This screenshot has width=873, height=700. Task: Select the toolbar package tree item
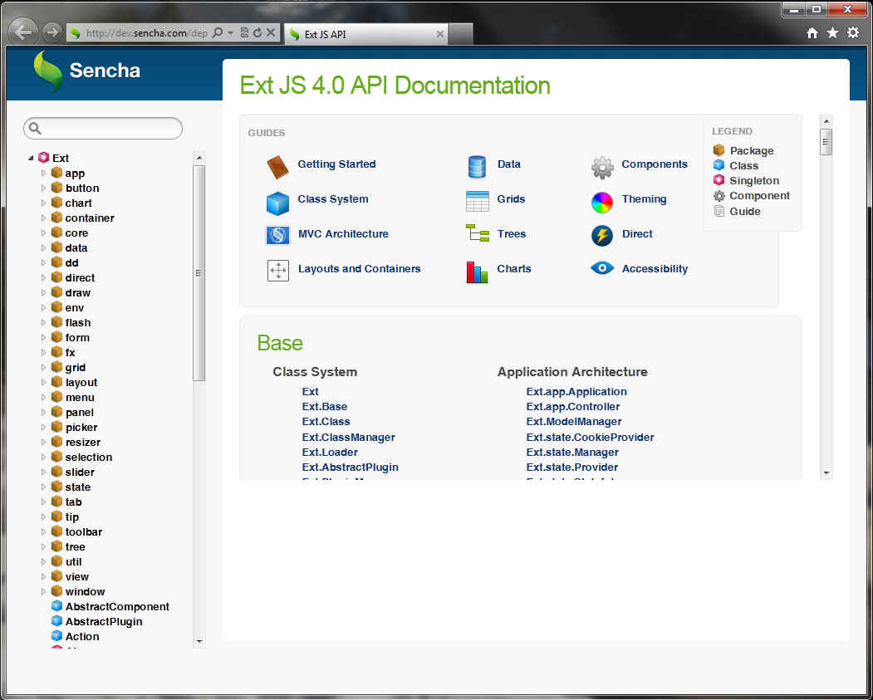(84, 531)
